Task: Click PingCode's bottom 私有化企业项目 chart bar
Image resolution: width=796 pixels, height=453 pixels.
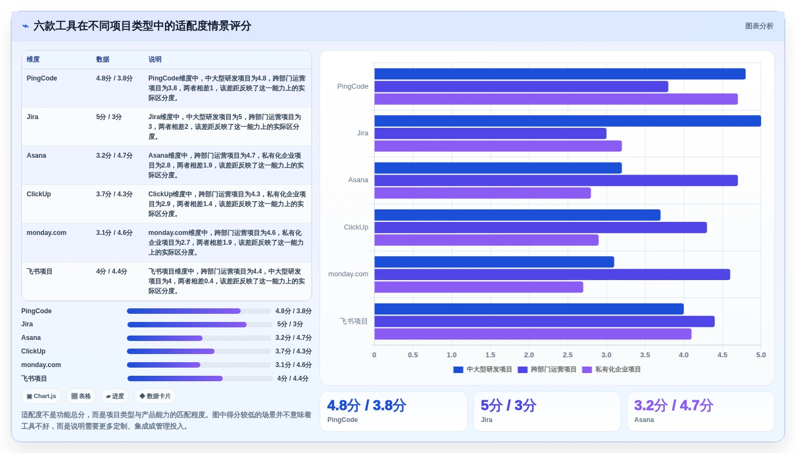Action: tap(556, 99)
